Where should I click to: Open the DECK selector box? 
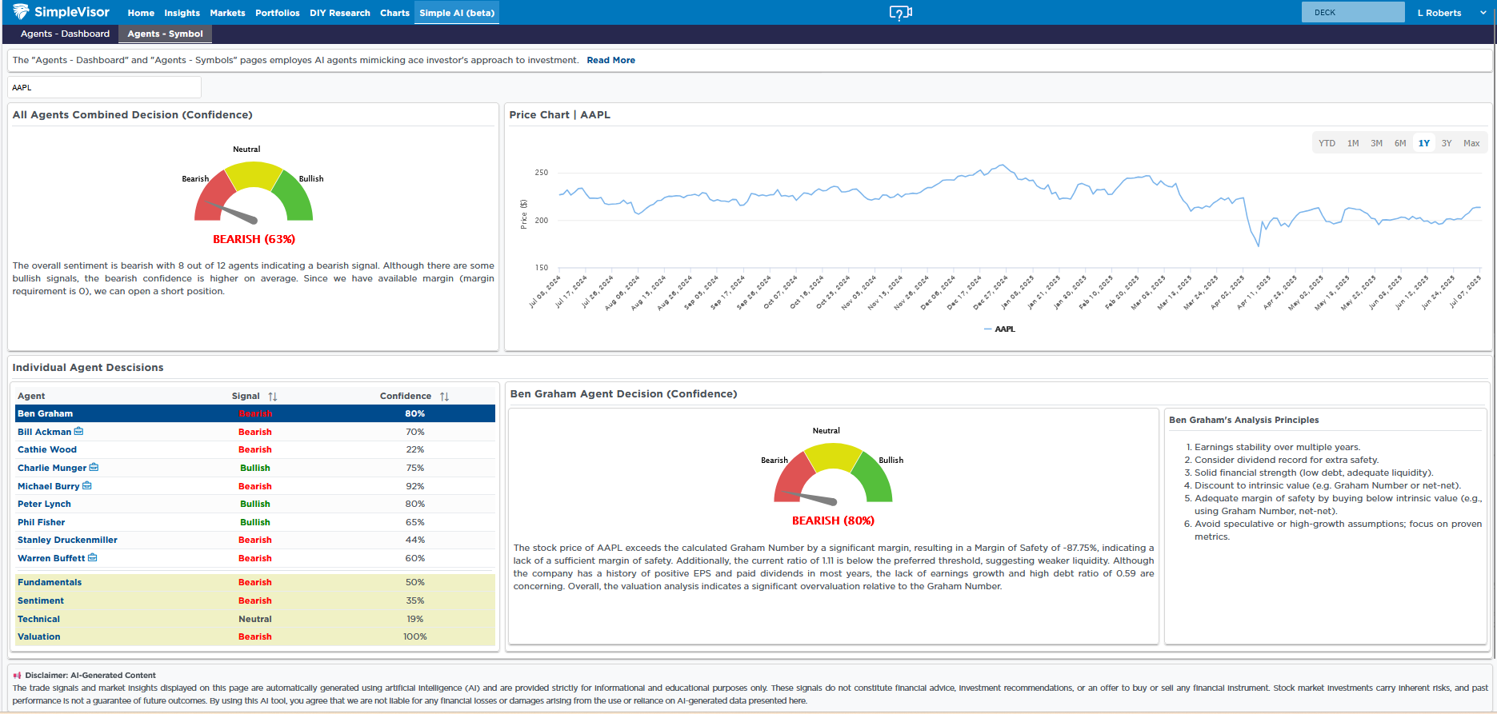pyautogui.click(x=1353, y=12)
